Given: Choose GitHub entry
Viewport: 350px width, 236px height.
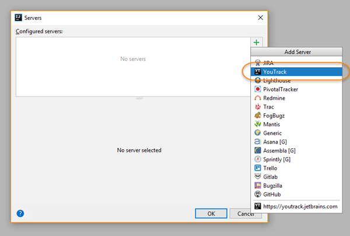Looking at the screenshot, I should pos(296,194).
